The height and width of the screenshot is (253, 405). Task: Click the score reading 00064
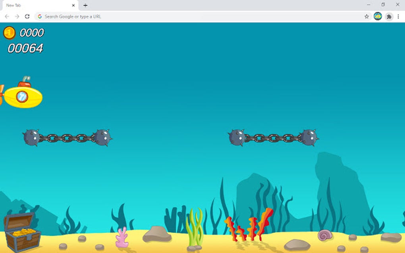(26, 48)
